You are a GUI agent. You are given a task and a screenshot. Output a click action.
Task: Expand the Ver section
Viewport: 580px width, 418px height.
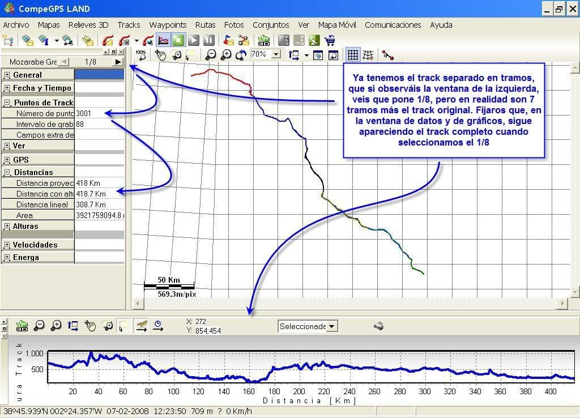[x=7, y=146]
